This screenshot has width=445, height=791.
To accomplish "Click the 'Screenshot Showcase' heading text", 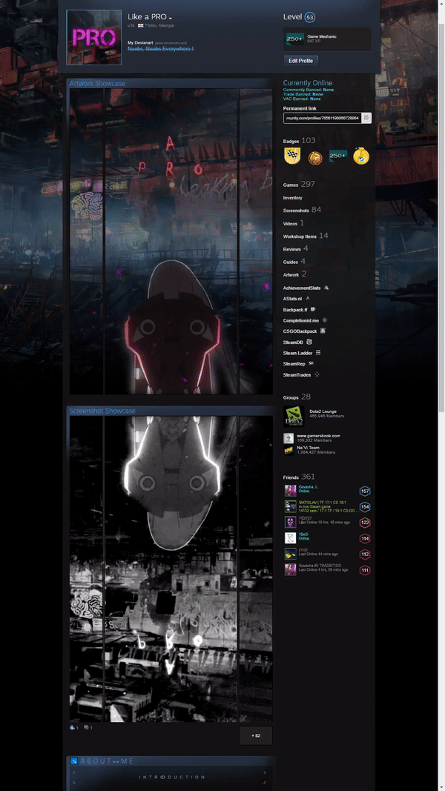I will [102, 411].
